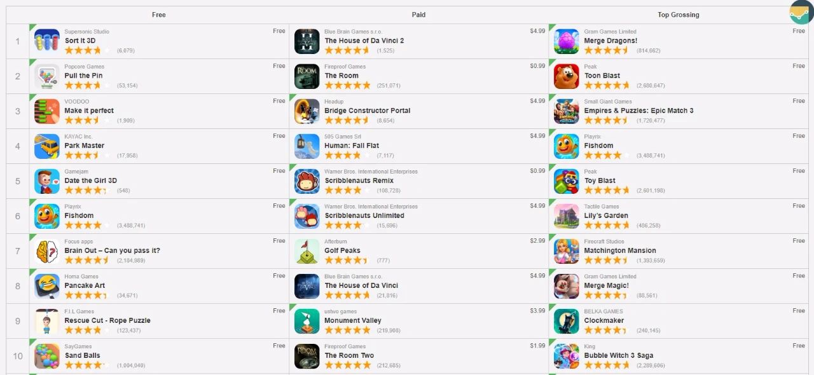This screenshot has height=375, width=814.
Task: Click the round chart icon top right
Action: tap(802, 12)
